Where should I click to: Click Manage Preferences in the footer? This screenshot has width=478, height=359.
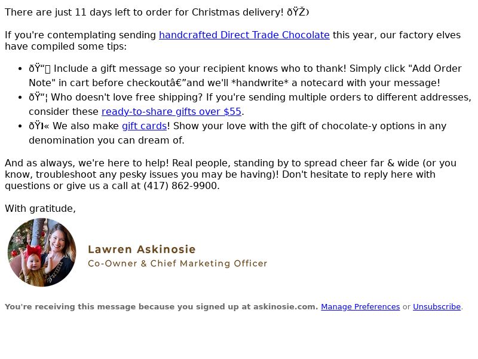tap(360, 307)
